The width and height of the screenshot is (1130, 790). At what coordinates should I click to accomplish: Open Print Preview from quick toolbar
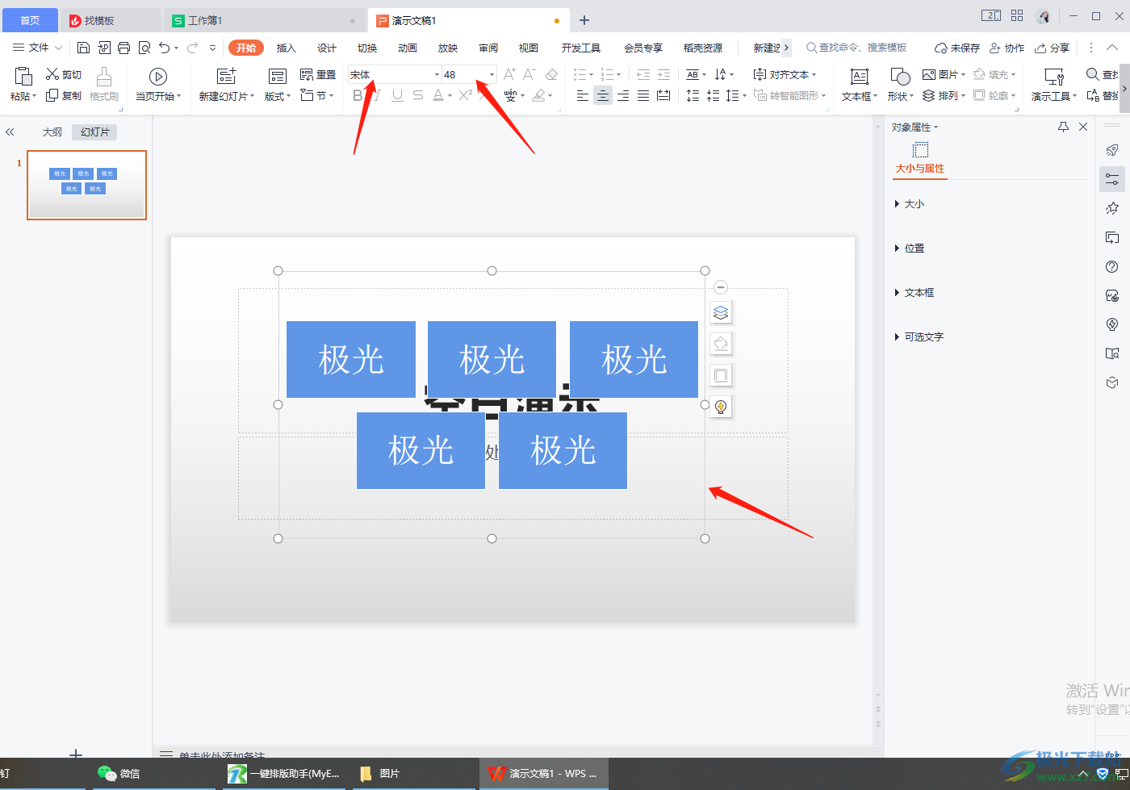point(144,48)
